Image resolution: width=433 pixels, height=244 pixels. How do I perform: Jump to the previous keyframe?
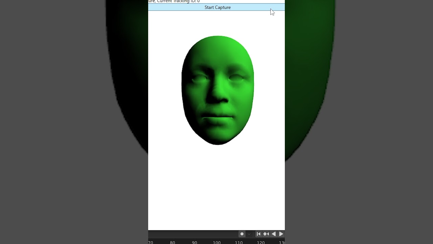[x=266, y=234]
